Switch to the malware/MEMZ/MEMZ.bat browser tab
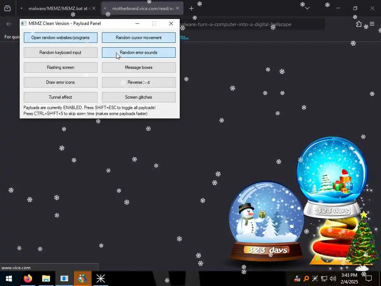The image size is (381, 286). [x=58, y=9]
